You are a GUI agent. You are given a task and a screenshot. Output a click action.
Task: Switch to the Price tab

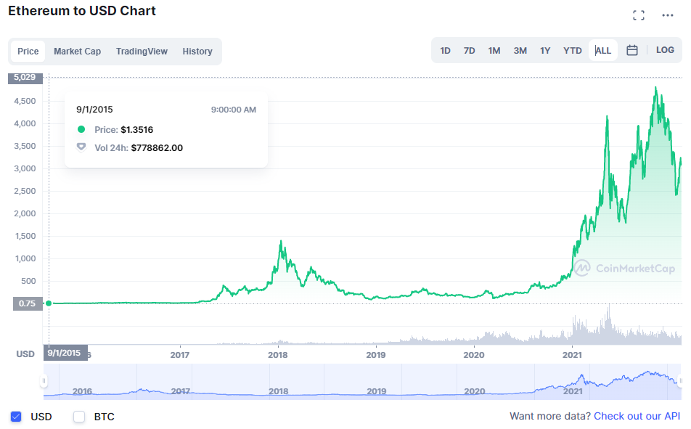pos(28,51)
